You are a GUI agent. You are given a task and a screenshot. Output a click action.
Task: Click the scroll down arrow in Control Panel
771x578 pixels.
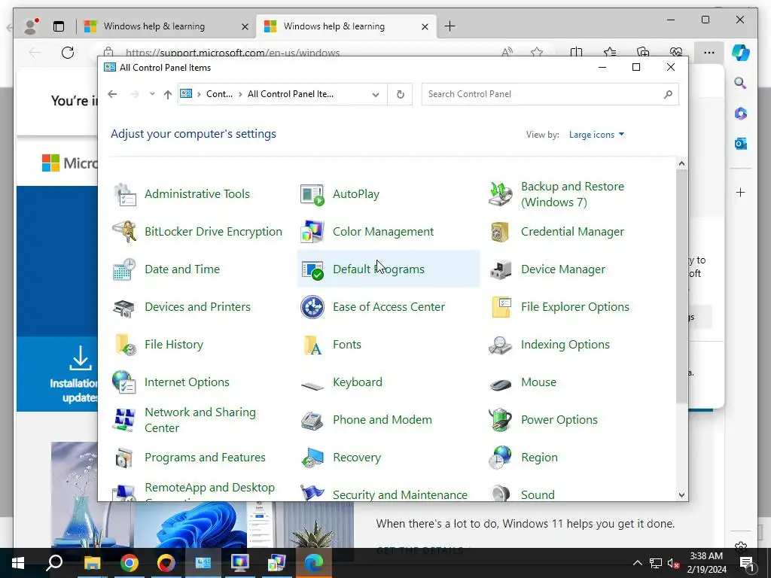681,495
